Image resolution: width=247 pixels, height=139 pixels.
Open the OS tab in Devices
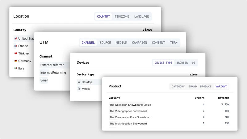click(x=194, y=63)
